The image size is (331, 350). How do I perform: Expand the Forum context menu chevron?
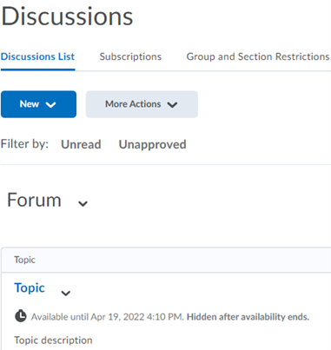[x=83, y=203]
